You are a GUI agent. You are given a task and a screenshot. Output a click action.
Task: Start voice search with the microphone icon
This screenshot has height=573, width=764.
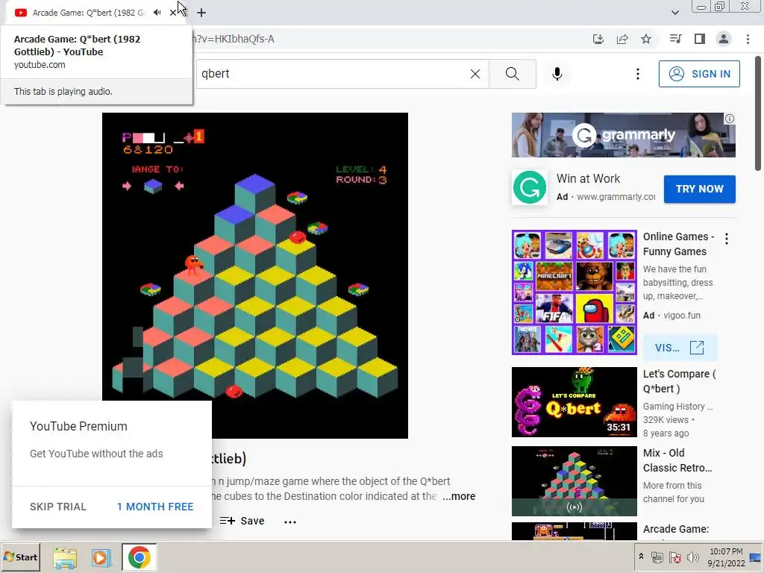tap(557, 74)
